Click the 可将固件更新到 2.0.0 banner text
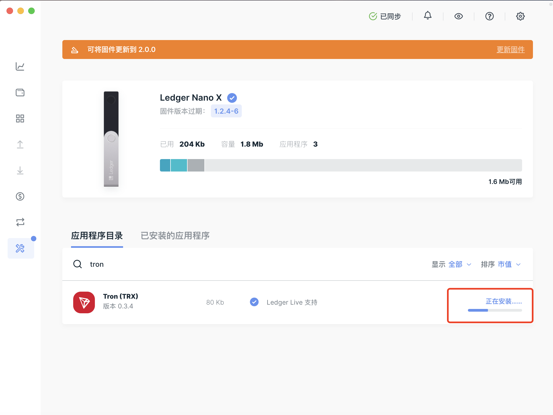Viewport: 553px width, 415px height. point(121,50)
